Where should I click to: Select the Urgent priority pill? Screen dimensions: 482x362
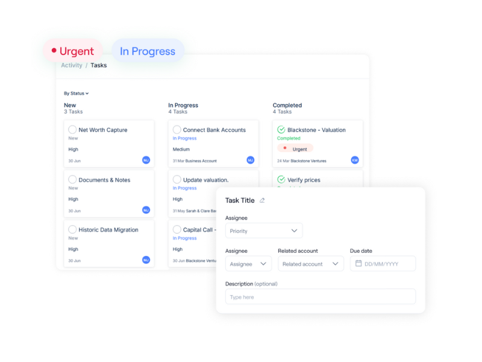72,51
